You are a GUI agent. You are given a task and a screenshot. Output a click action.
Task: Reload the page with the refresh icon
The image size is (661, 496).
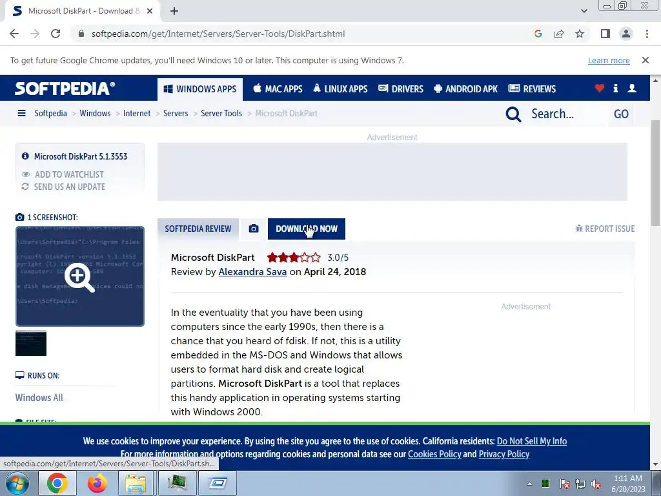[x=56, y=34]
